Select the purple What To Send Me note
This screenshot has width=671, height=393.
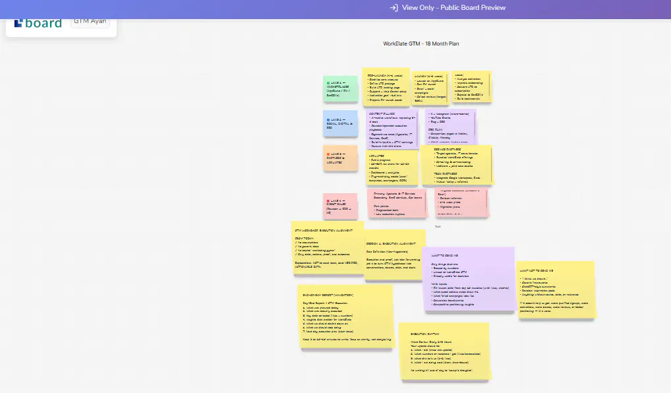[469, 279]
